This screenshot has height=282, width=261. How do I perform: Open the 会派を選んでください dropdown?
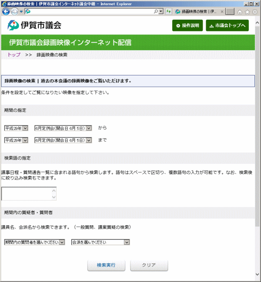click(100, 242)
